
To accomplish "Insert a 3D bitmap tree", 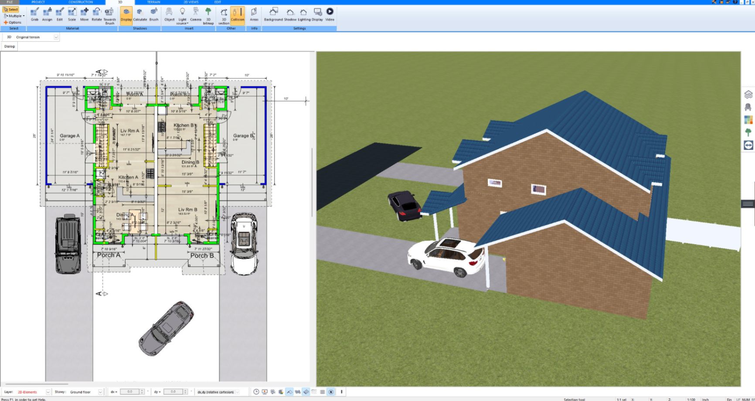I will pos(208,16).
